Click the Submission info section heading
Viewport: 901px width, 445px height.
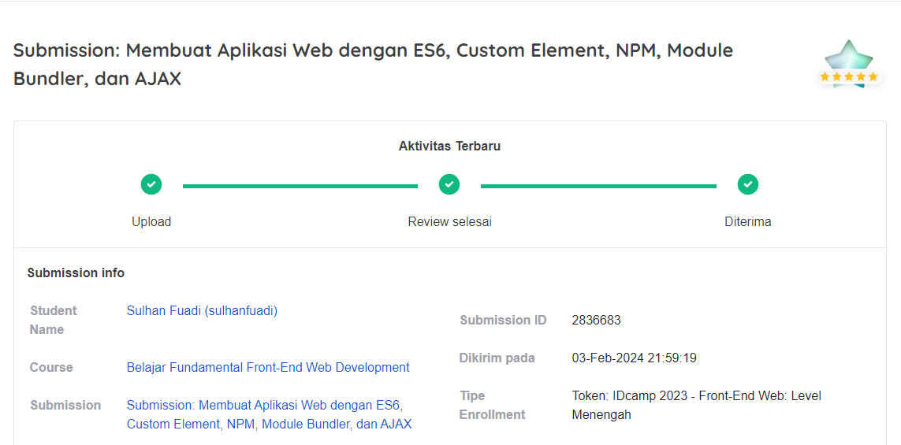(x=76, y=273)
